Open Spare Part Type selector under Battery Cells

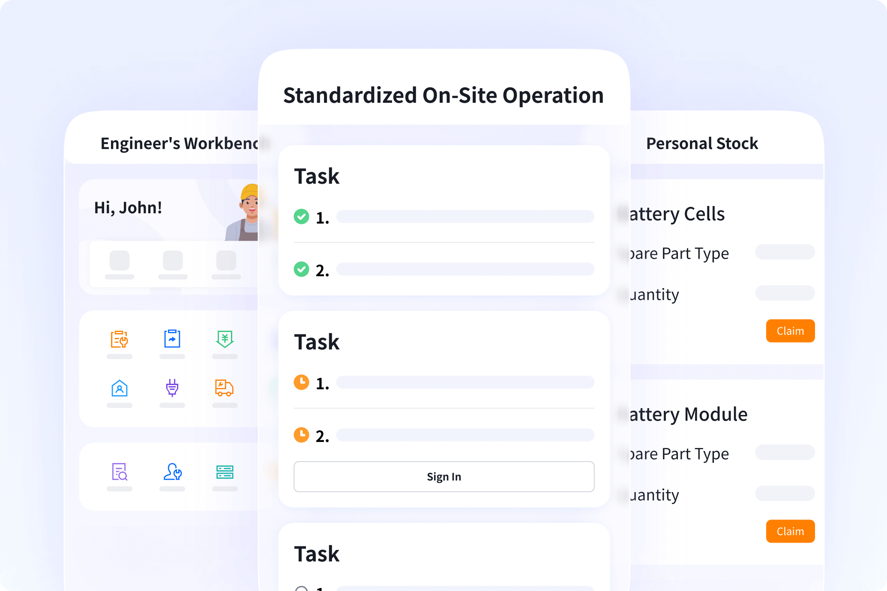click(x=785, y=252)
